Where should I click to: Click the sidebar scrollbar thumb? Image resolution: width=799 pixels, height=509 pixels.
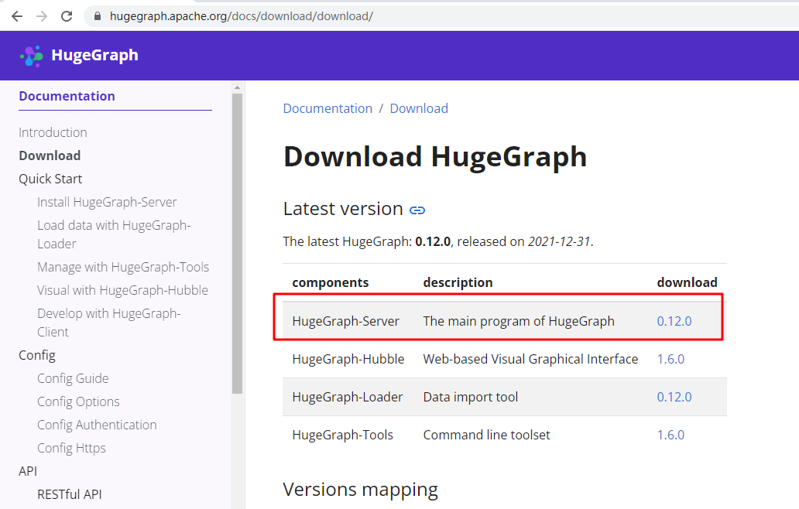click(237, 244)
